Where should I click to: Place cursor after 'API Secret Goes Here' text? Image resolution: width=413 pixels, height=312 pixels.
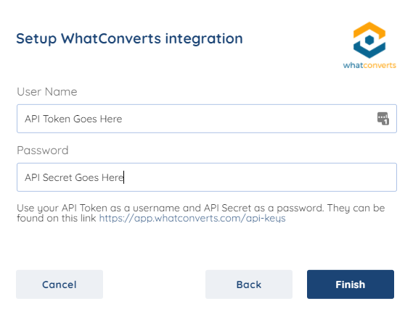pyautogui.click(x=124, y=177)
